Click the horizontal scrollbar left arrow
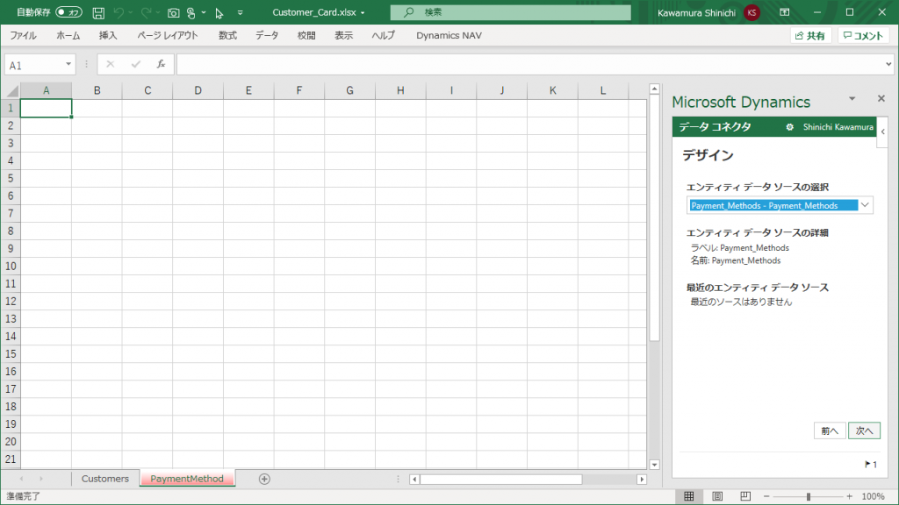This screenshot has width=899, height=505. click(x=414, y=480)
